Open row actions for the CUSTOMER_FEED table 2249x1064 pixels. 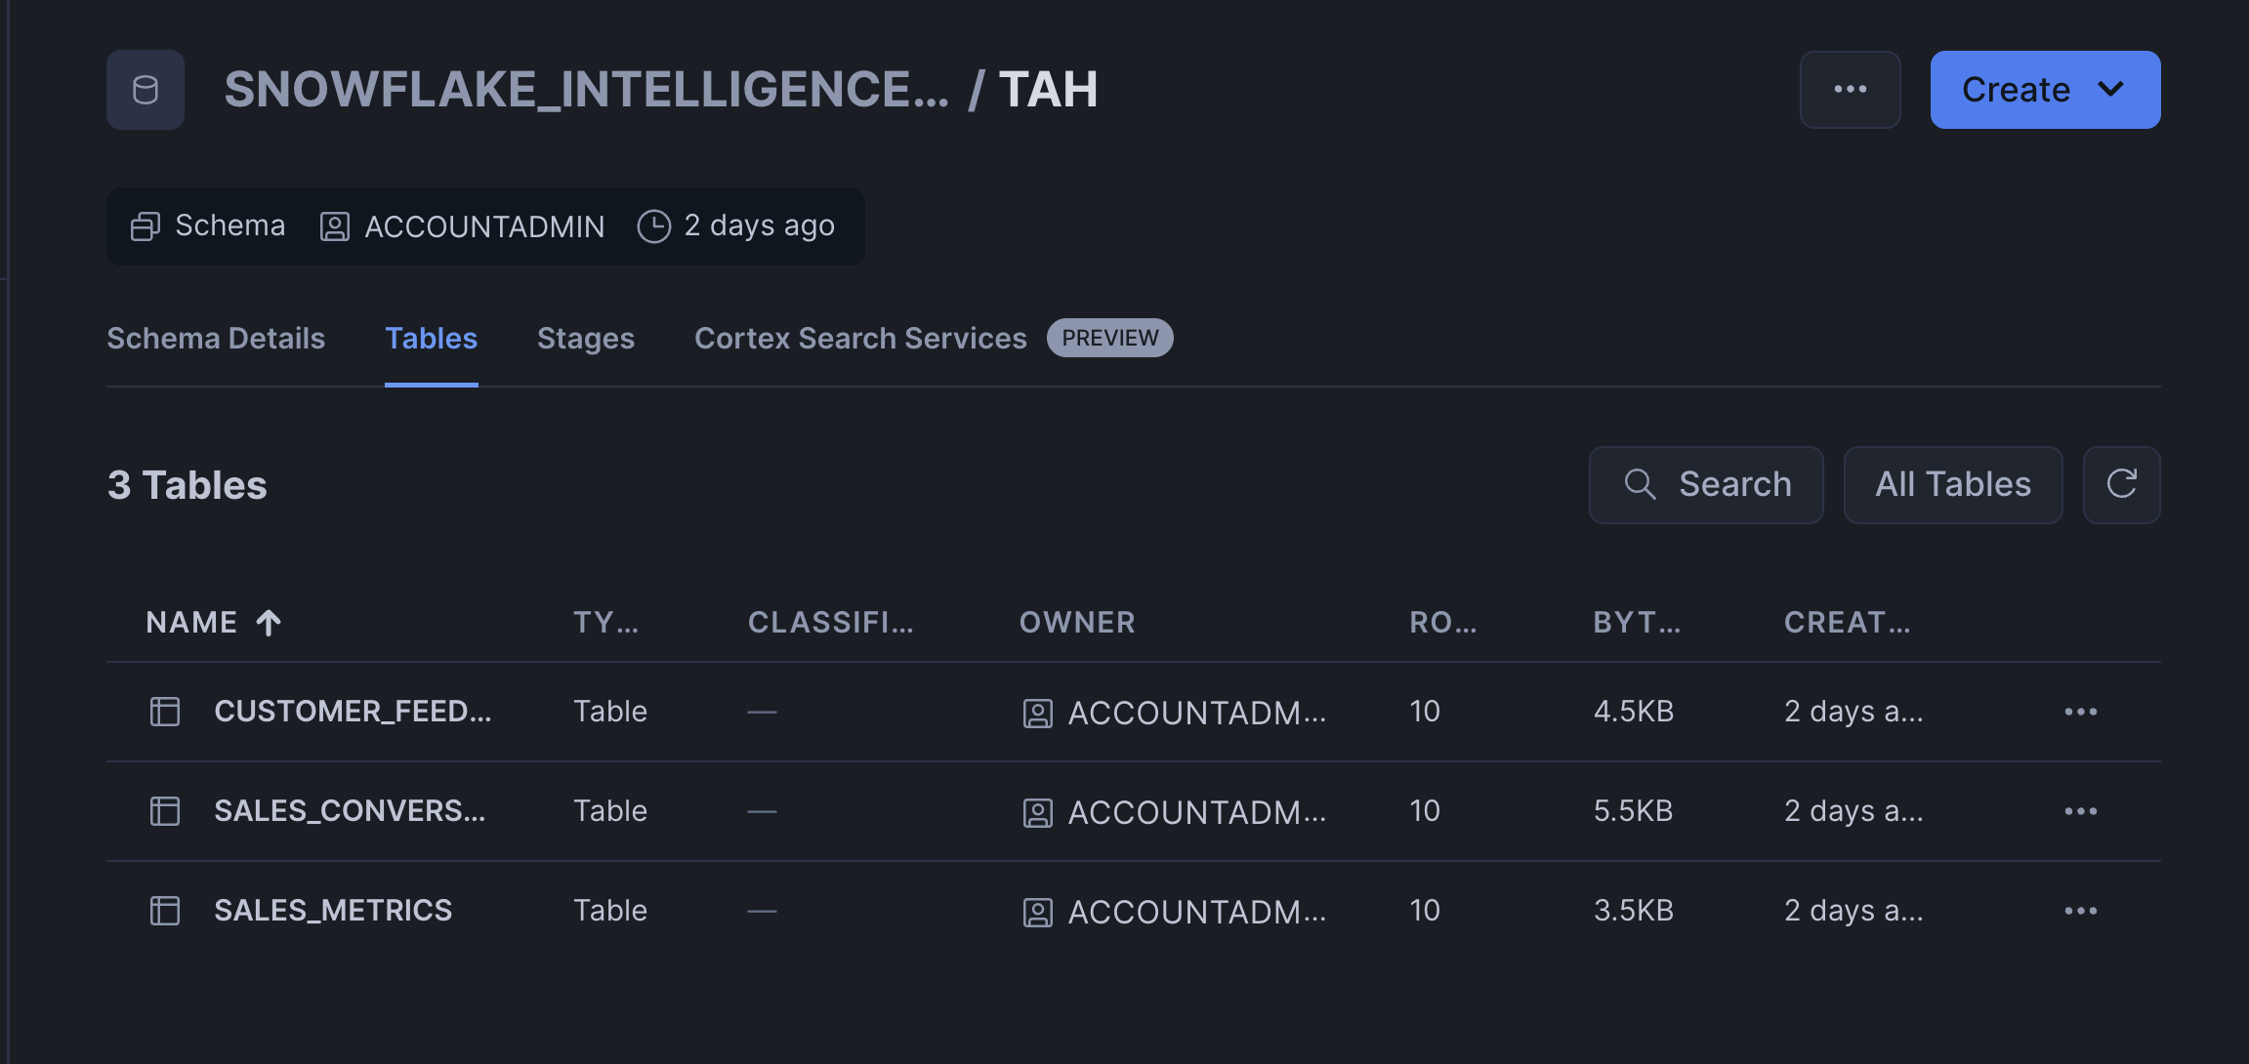coord(2080,712)
